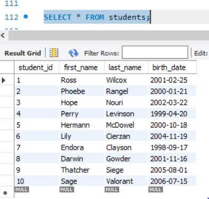
Task: Click the NULL cell under last_name
Action: point(111,189)
